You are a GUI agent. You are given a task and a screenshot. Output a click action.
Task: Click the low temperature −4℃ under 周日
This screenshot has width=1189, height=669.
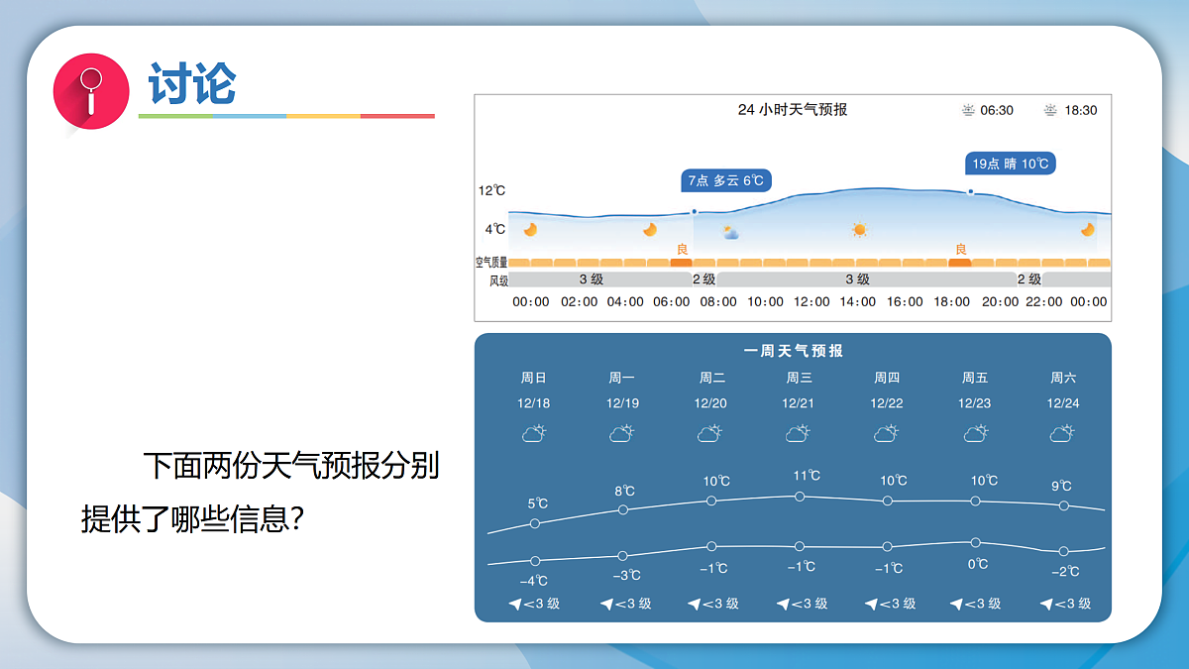coord(534,581)
